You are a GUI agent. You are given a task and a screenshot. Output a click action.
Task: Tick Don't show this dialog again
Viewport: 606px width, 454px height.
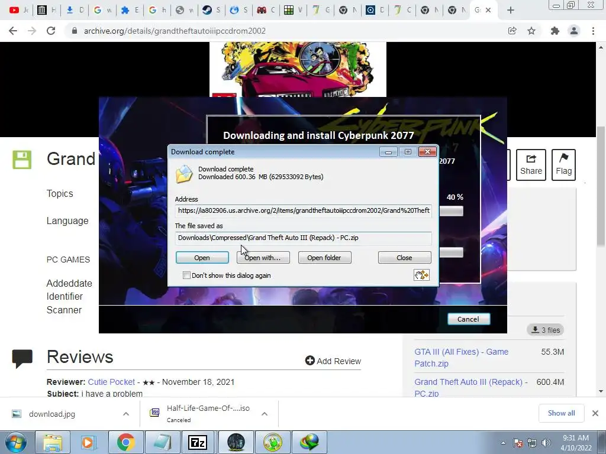coord(186,275)
